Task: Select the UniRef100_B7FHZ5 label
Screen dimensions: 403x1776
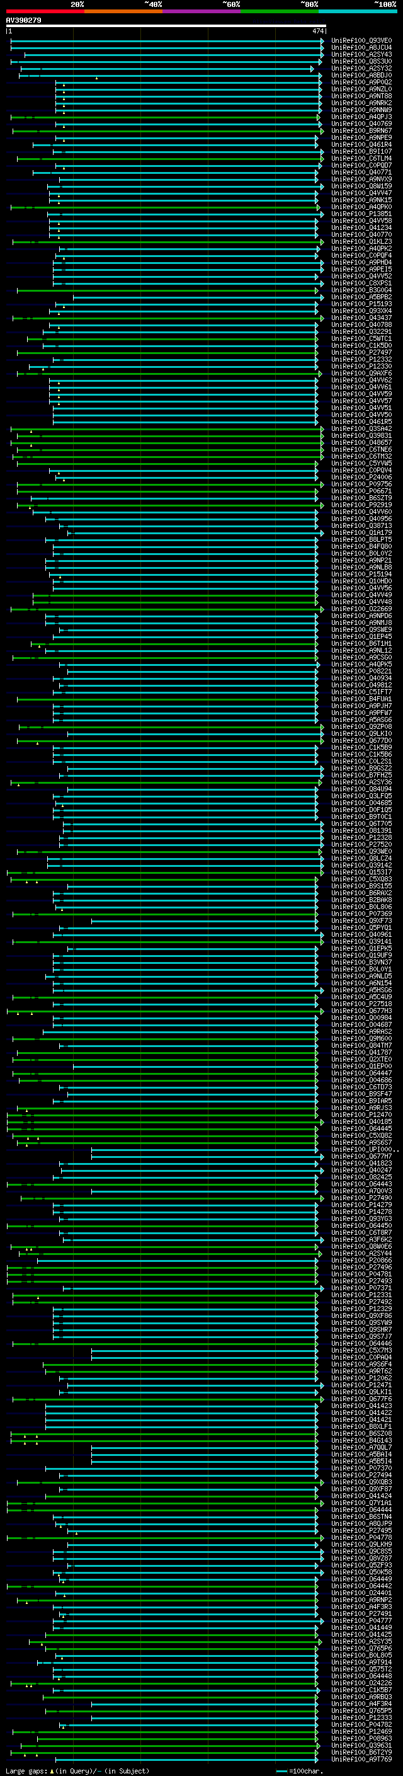Action: (x=361, y=775)
